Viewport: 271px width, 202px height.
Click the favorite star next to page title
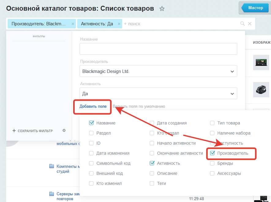pyautogui.click(x=162, y=9)
